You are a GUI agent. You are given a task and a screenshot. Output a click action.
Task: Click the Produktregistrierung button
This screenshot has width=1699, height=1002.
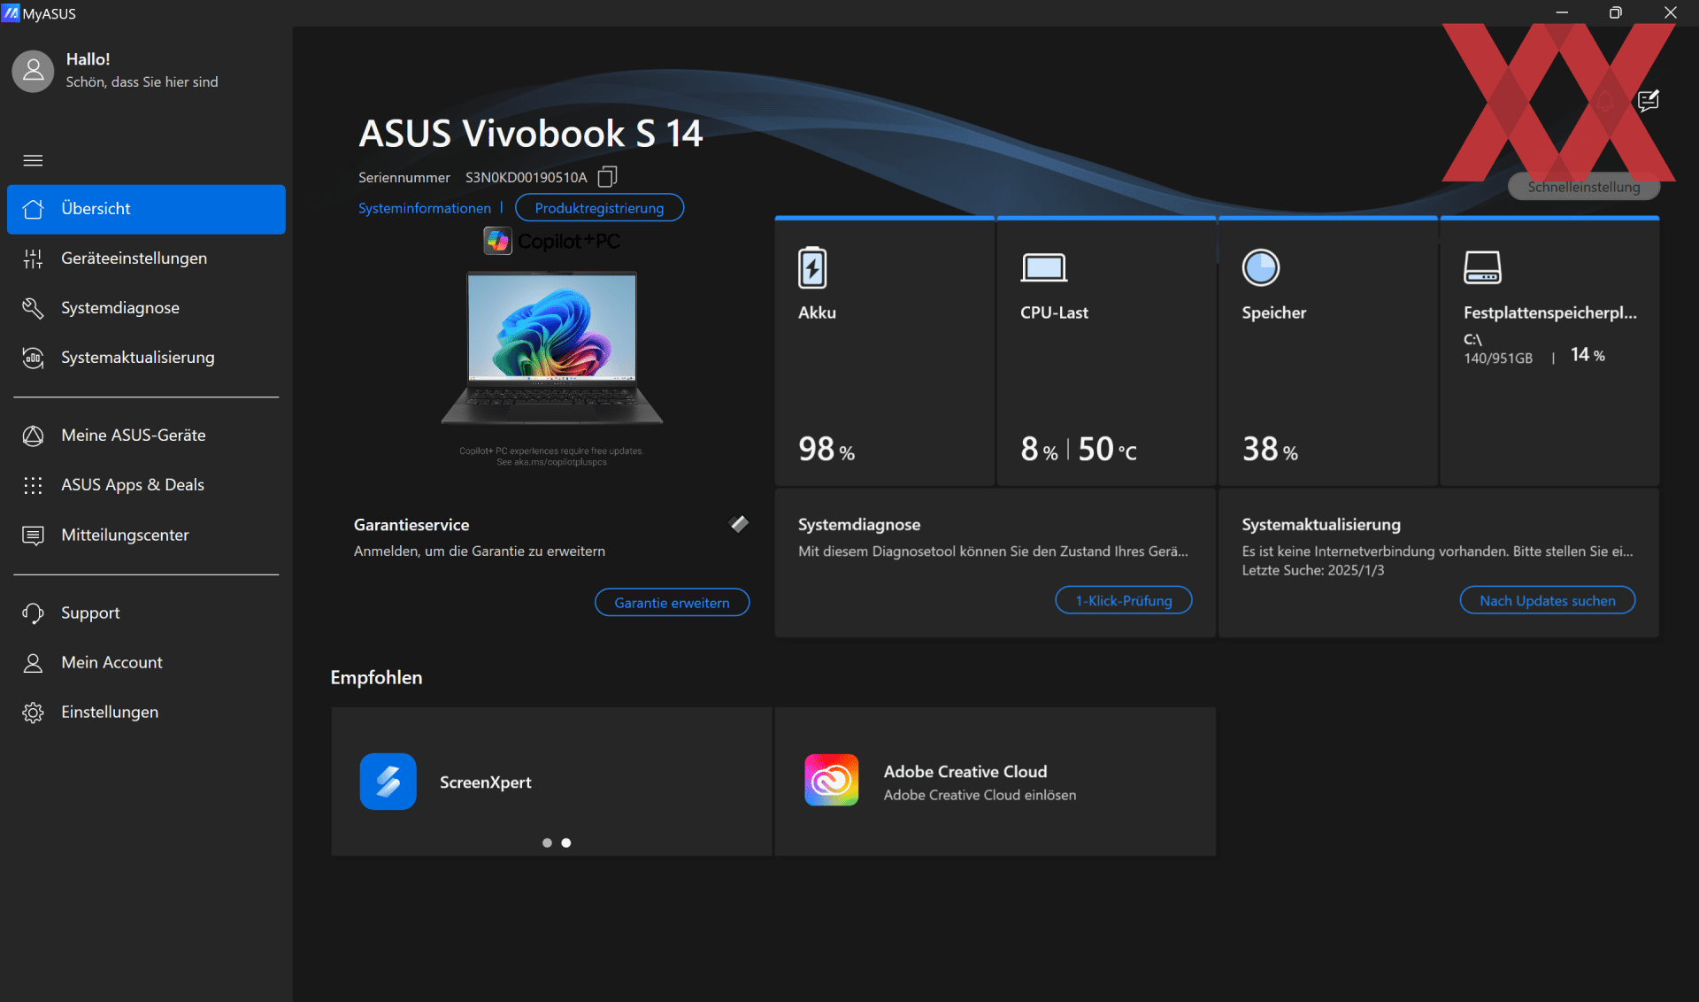[599, 208]
